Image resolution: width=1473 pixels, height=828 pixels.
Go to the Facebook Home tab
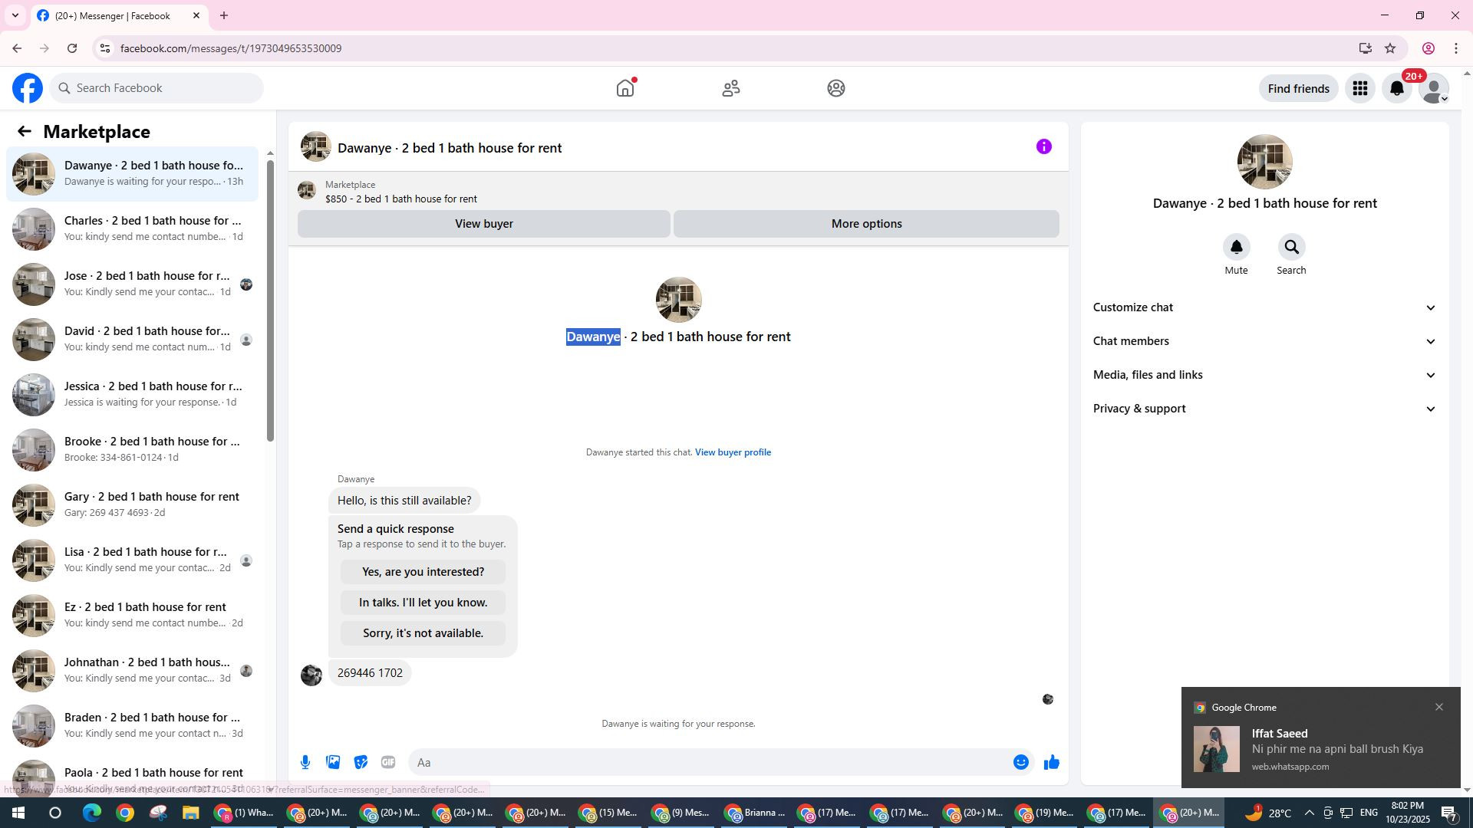point(625,88)
